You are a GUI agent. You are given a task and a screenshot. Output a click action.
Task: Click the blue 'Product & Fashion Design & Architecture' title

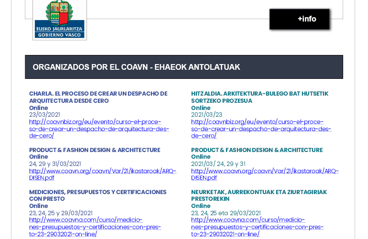[x=95, y=150]
